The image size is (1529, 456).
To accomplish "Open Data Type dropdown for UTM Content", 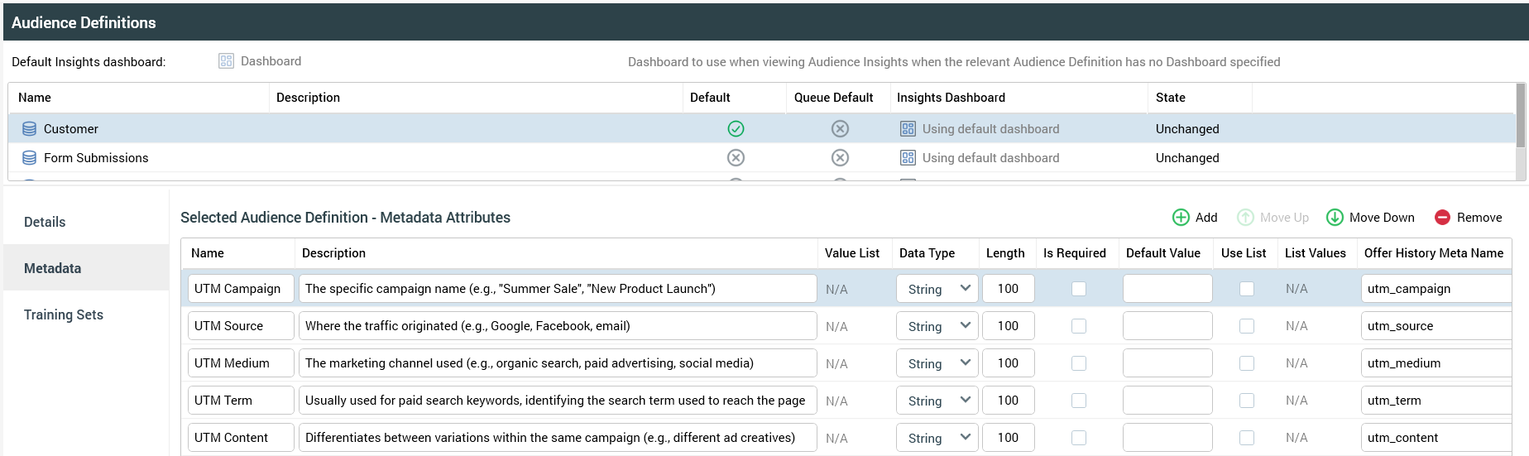I will click(x=937, y=438).
